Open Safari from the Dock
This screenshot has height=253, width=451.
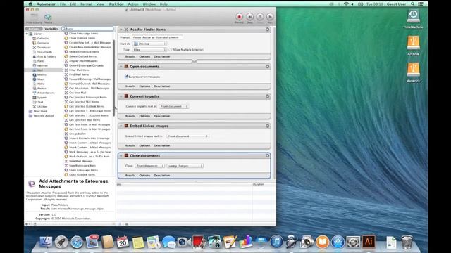point(77,242)
